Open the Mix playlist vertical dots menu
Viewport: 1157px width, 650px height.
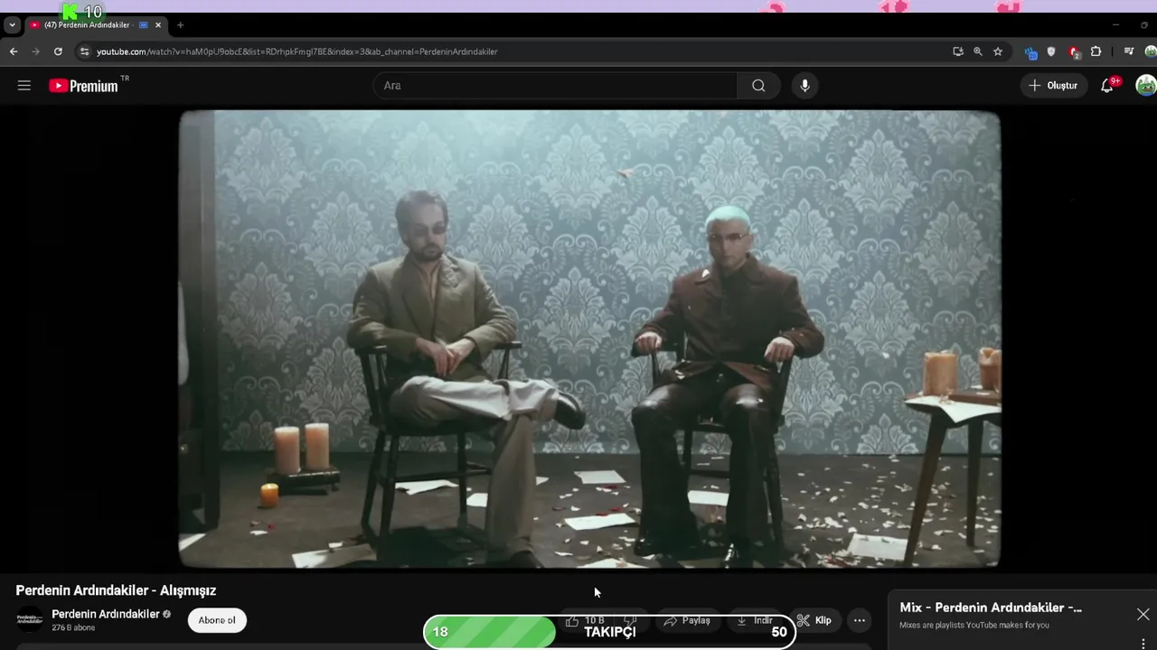click(1143, 644)
